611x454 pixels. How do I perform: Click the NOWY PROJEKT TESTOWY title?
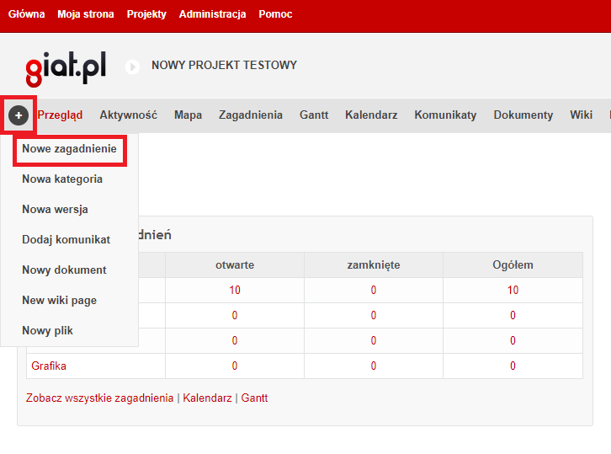(224, 65)
